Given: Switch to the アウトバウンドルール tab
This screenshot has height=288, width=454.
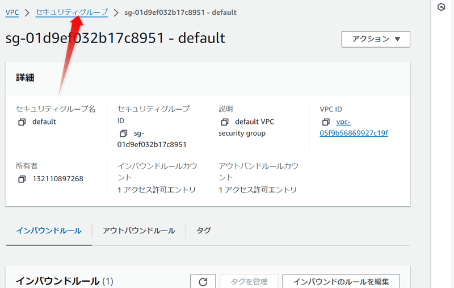Looking at the screenshot, I should 138,231.
